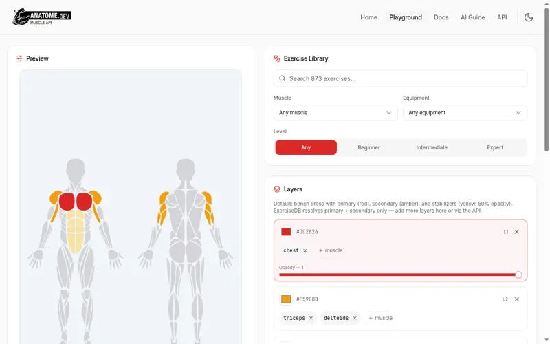Remove the triceps muscle tag
The width and height of the screenshot is (550, 344).
coord(311,318)
